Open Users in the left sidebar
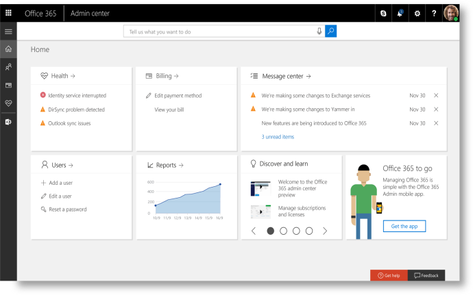The image size is (473, 295). pyautogui.click(x=8, y=67)
